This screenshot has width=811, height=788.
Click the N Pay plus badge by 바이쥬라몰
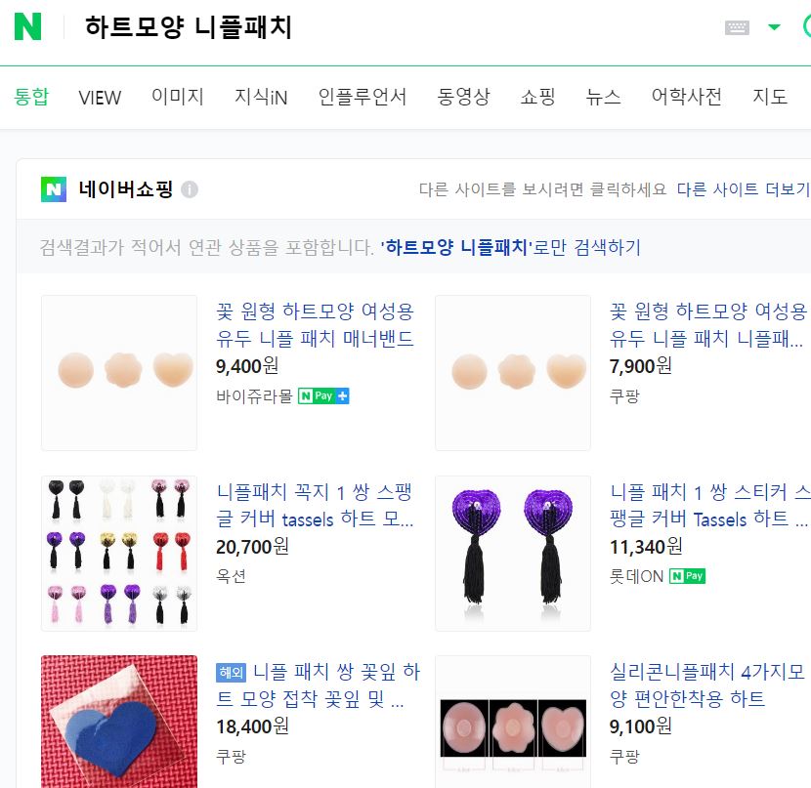pyautogui.click(x=323, y=396)
